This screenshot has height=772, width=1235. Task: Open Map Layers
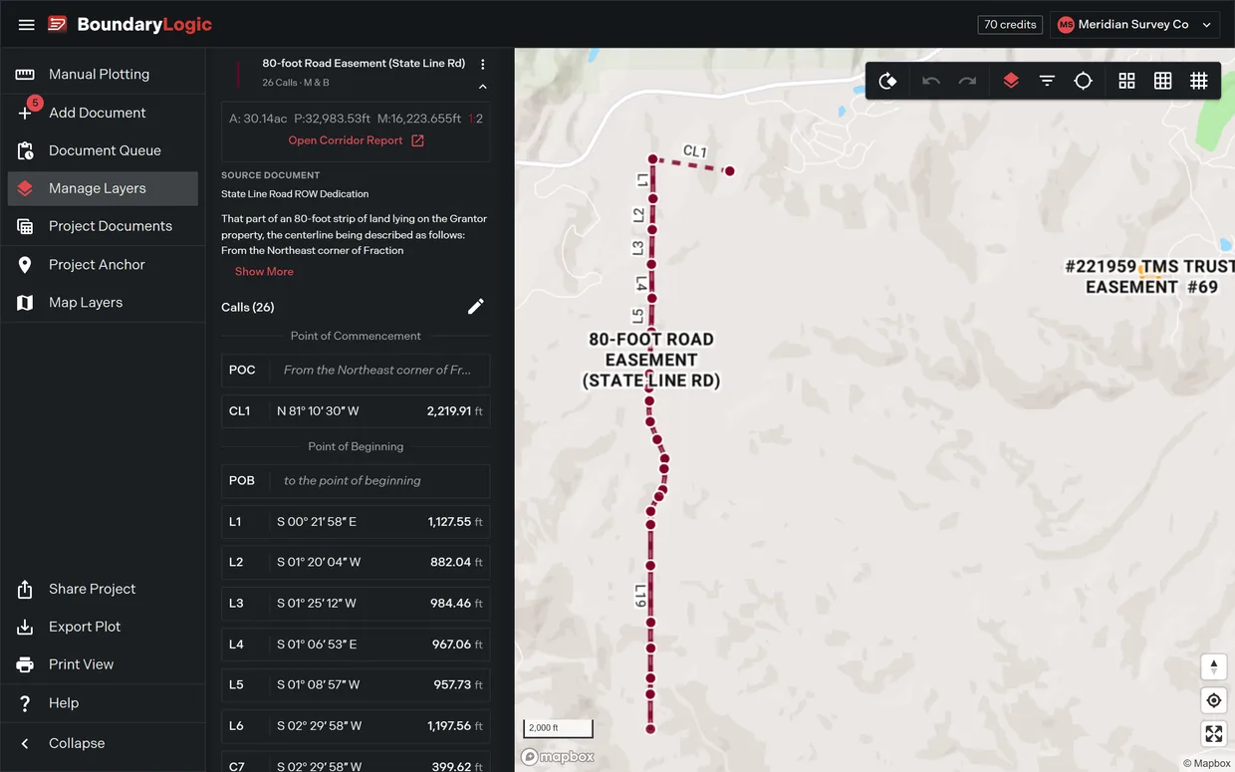pos(103,302)
